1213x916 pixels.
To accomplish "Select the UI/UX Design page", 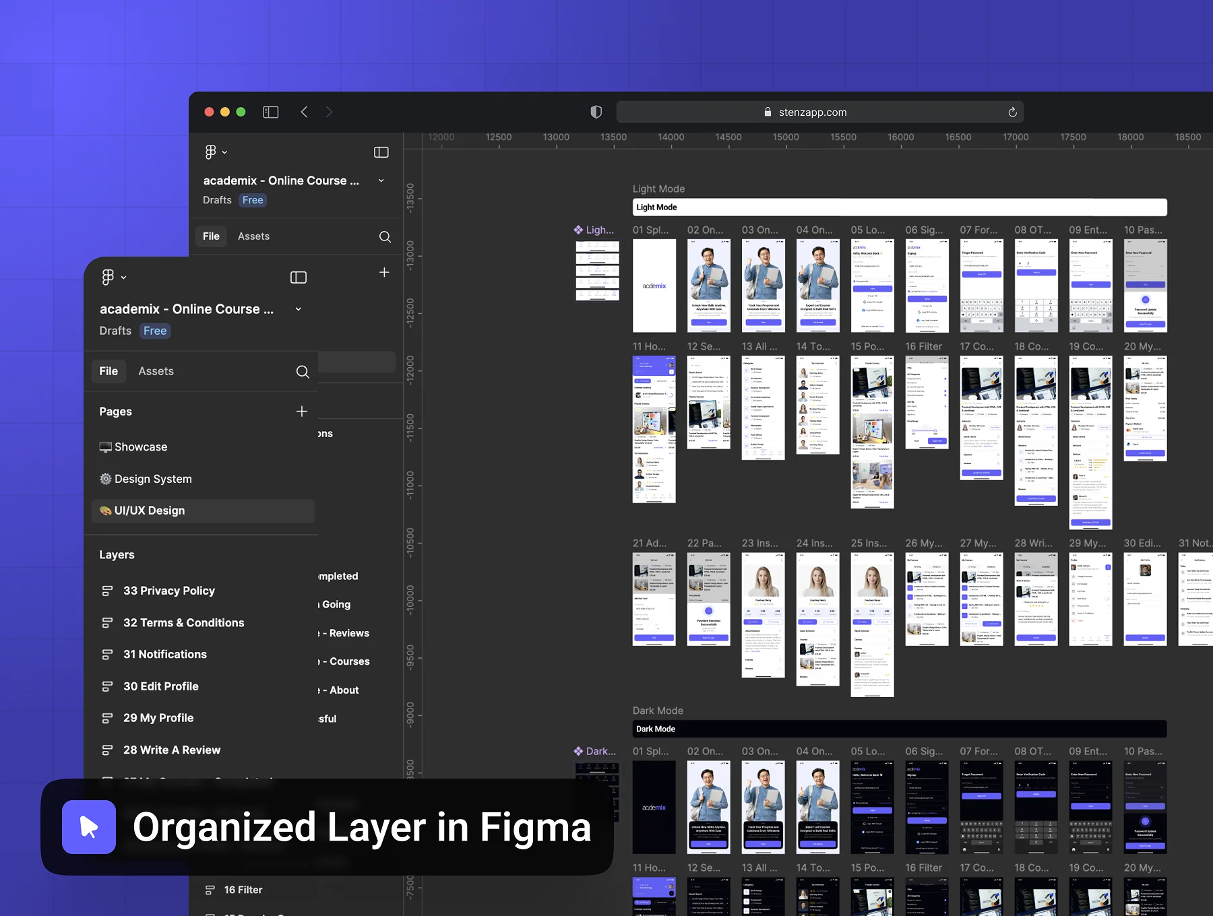I will click(x=203, y=511).
